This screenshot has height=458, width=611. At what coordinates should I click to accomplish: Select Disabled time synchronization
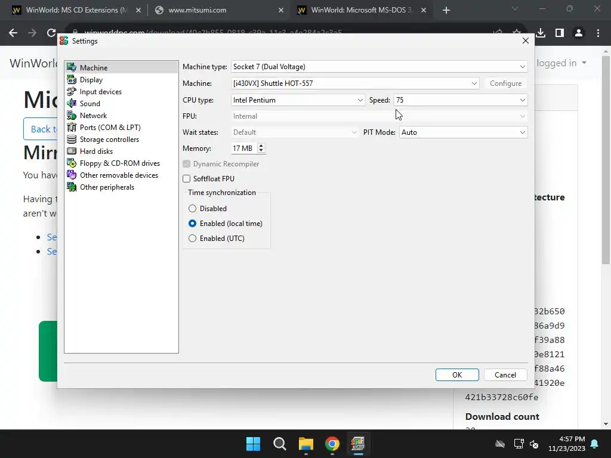(x=193, y=209)
